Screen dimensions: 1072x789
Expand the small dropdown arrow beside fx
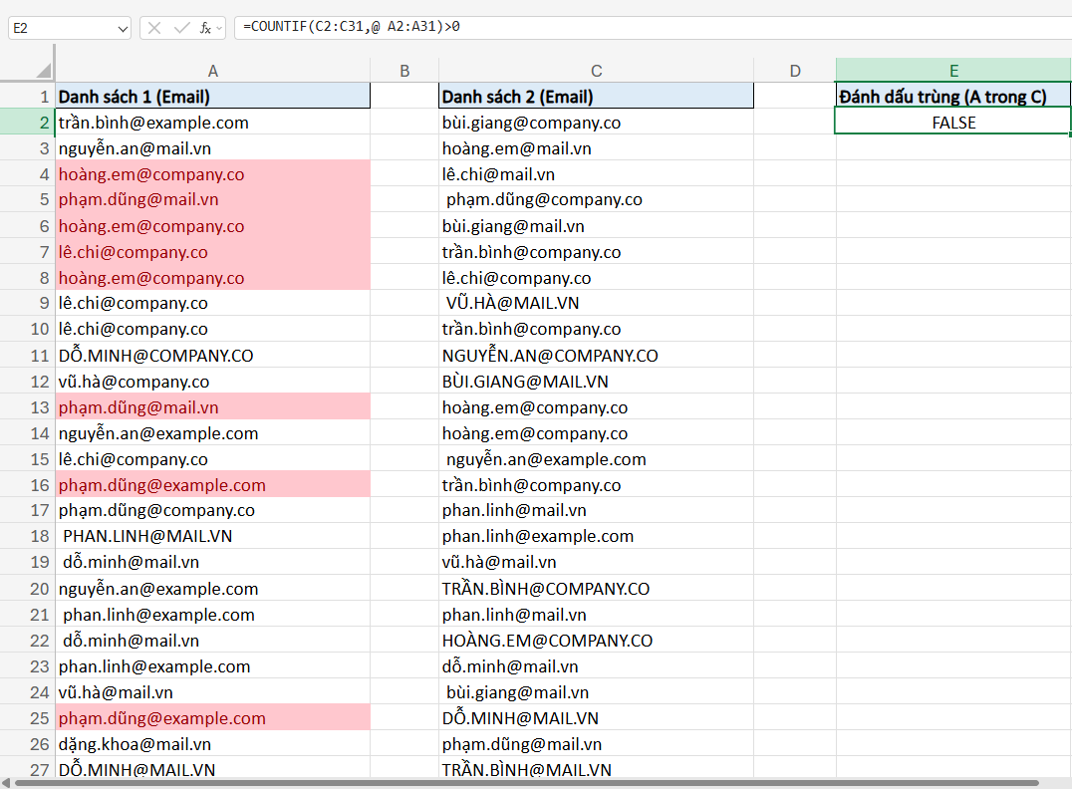click(x=219, y=29)
